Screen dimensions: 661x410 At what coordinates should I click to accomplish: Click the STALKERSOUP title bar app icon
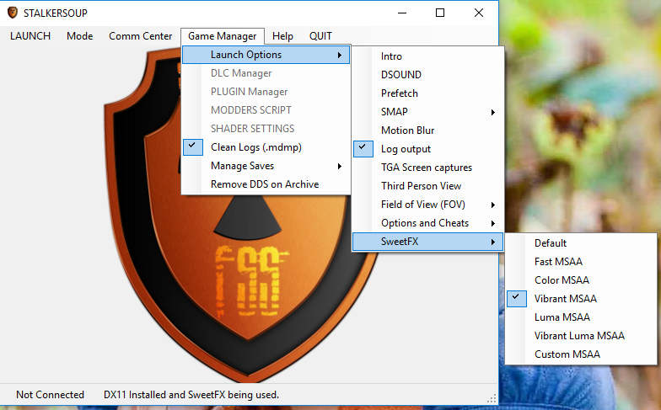13,13
